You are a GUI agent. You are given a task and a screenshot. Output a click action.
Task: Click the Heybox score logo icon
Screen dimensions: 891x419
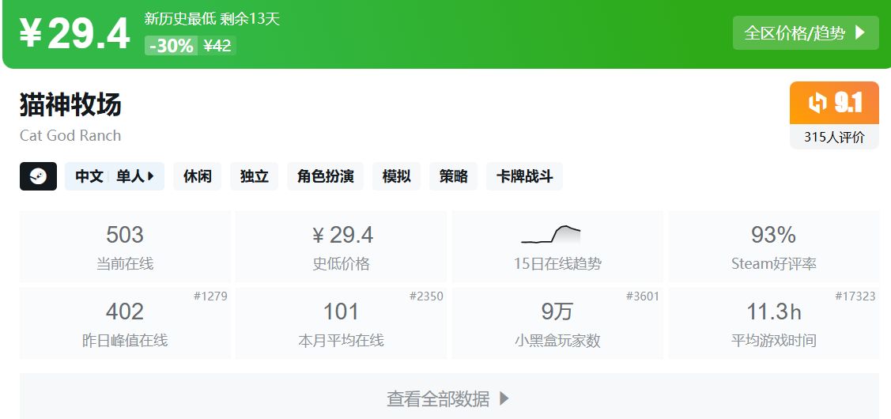817,103
